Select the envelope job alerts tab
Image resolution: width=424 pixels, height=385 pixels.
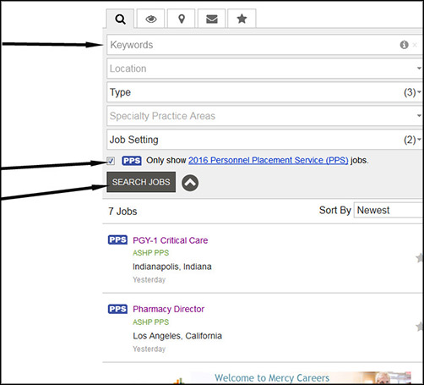tap(211, 19)
